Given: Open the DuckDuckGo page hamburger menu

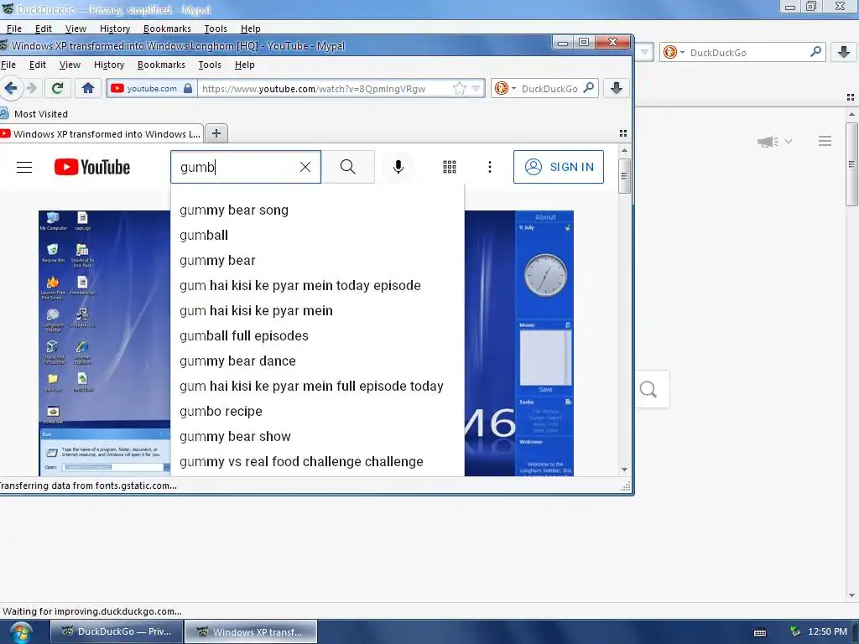Looking at the screenshot, I should click(825, 141).
